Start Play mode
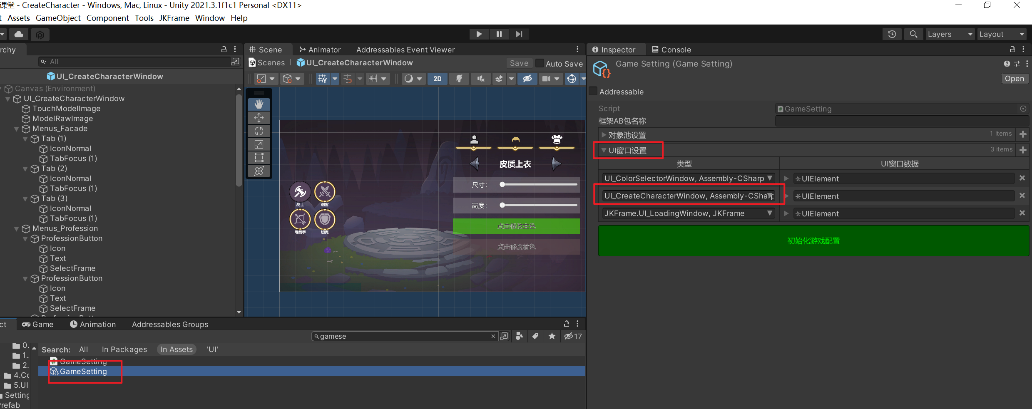The width and height of the screenshot is (1032, 409). pos(479,34)
